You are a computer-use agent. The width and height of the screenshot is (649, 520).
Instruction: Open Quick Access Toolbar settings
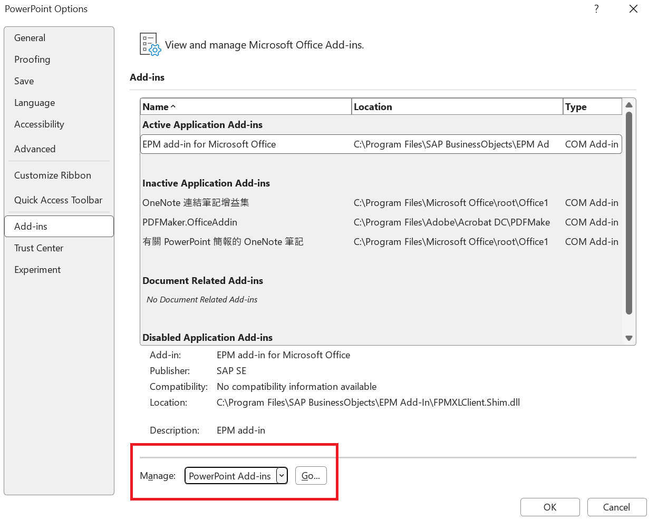pyautogui.click(x=59, y=200)
